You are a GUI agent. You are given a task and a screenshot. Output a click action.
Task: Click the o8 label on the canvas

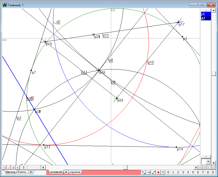coord(111,60)
